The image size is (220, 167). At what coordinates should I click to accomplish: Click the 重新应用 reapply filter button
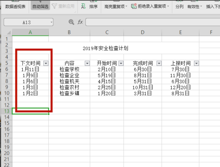[x=63, y=6]
